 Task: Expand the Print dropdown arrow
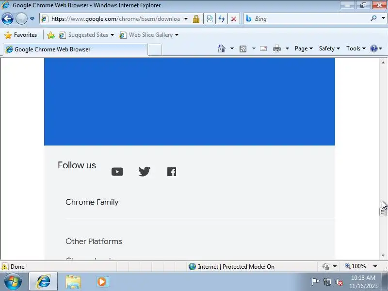pyautogui.click(x=287, y=48)
